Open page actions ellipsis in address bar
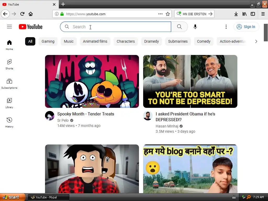Image resolution: width=268 pixels, height=201 pixels. click(160, 14)
